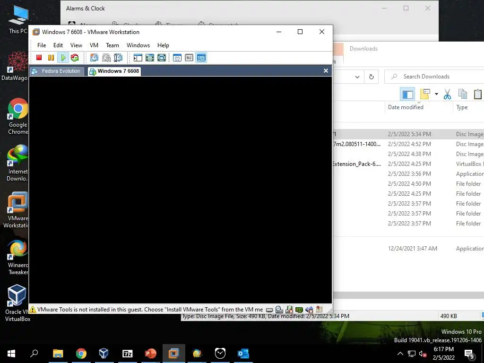Open the Team menu
484x363 pixels.
pyautogui.click(x=112, y=45)
